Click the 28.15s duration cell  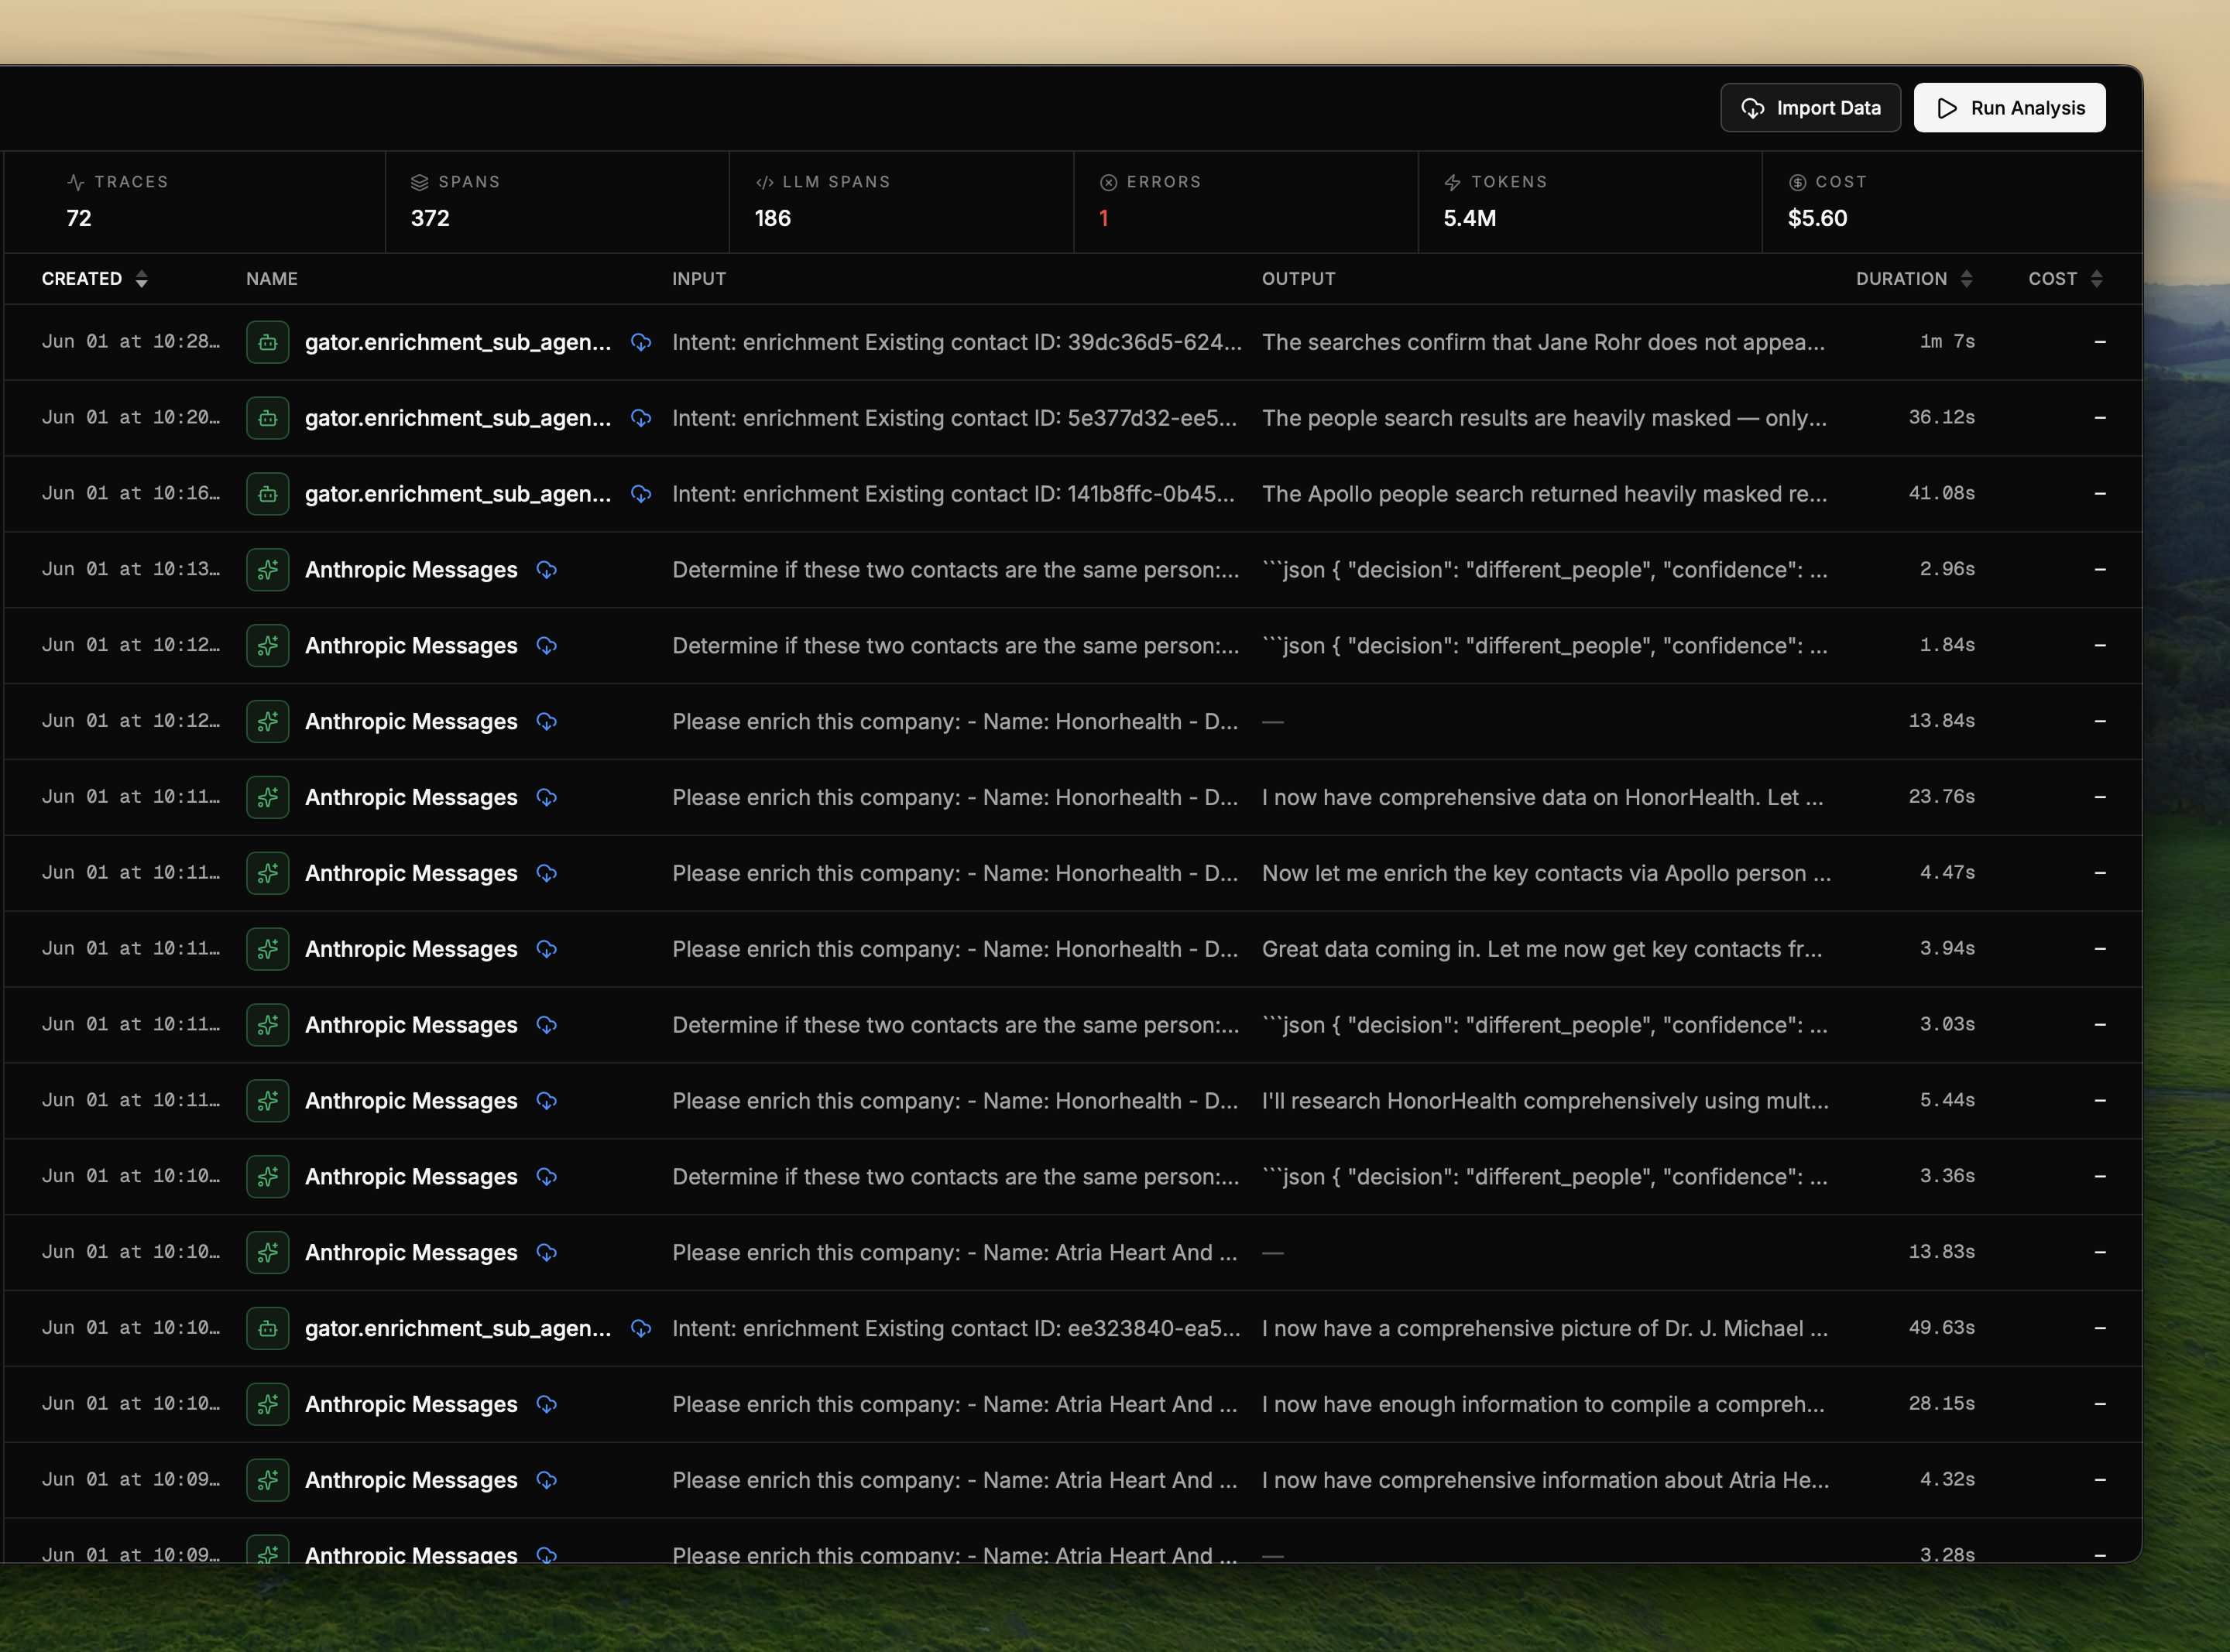tap(1941, 1403)
